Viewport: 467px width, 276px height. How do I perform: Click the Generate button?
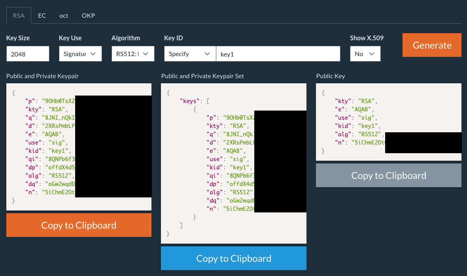[432, 45]
